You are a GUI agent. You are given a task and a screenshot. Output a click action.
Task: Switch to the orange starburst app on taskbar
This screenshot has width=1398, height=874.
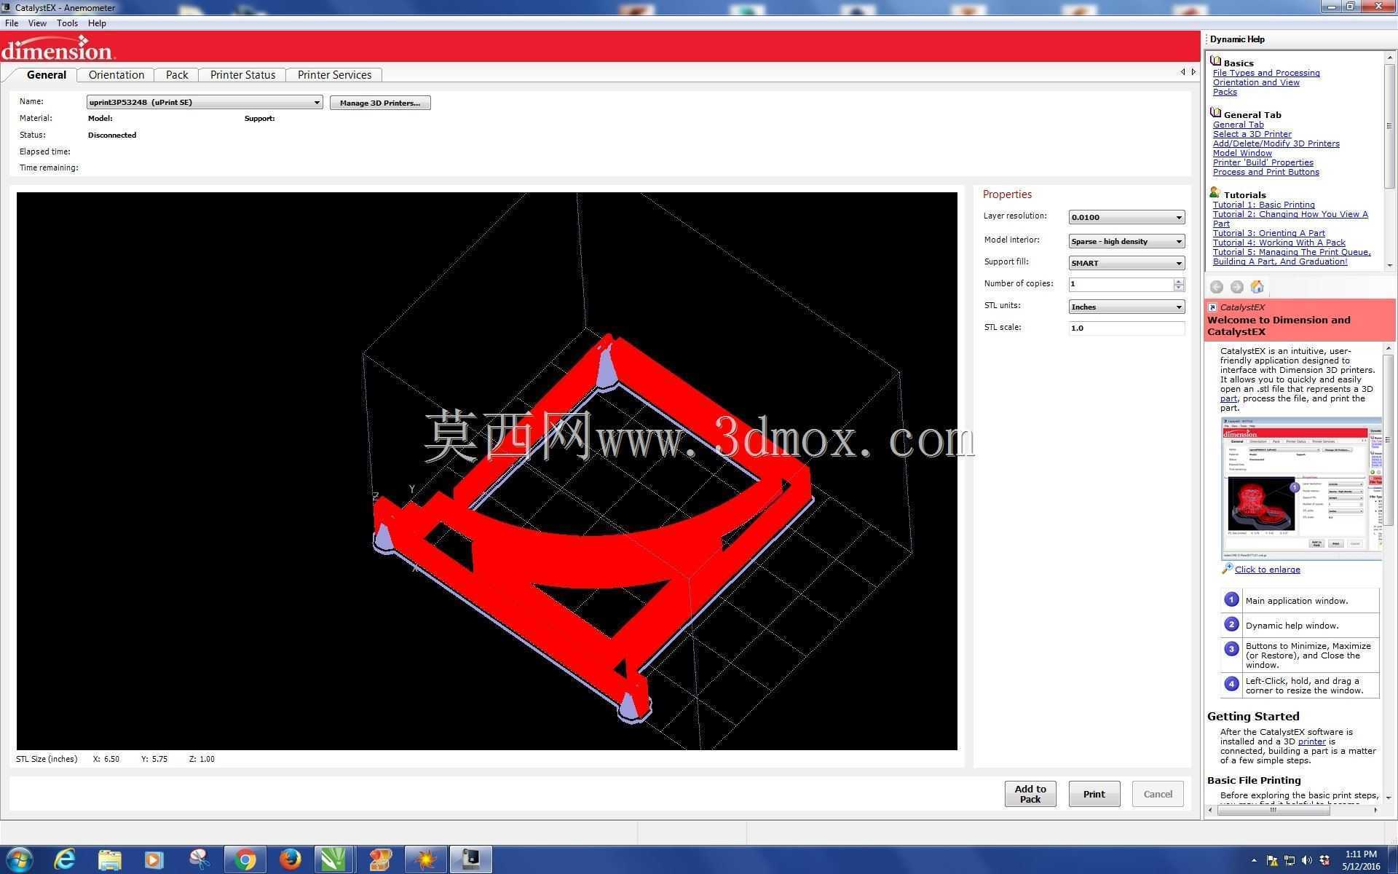[426, 859]
